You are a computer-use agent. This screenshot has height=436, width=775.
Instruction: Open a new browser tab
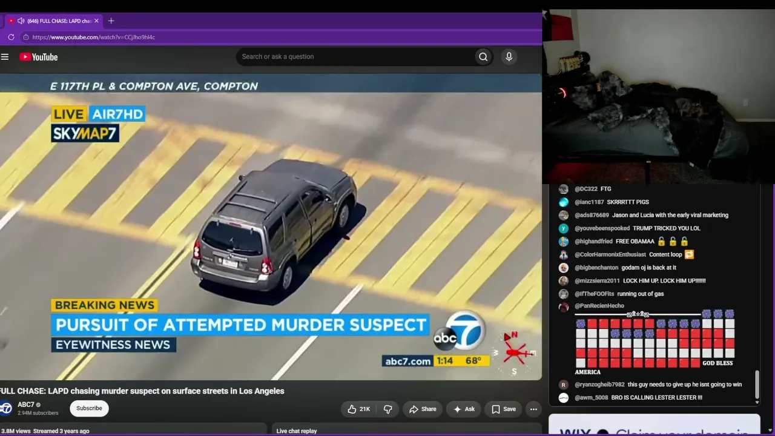(x=111, y=21)
